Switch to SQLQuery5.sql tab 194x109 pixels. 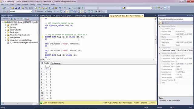90,16
